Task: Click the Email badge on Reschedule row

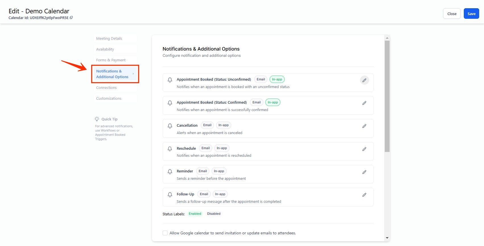Action: point(206,148)
